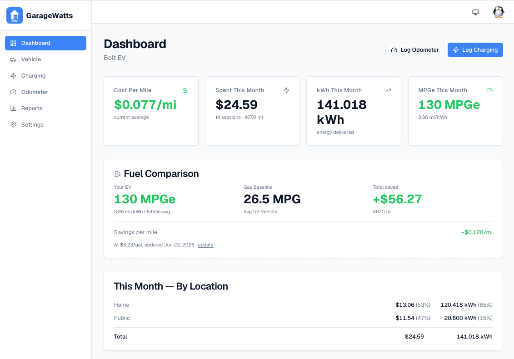This screenshot has height=359, width=514.
Task: Click the bolt icon on Spent This Month card
Action: click(x=286, y=90)
